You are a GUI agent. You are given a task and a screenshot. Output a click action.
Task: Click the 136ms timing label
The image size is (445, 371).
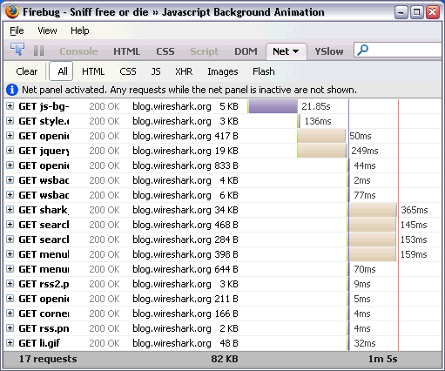pos(318,121)
